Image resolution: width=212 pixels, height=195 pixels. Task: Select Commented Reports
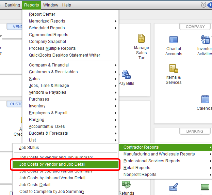[70, 35]
